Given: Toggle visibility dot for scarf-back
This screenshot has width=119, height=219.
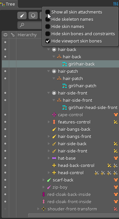Looking at the screenshot, I should [5, 180].
